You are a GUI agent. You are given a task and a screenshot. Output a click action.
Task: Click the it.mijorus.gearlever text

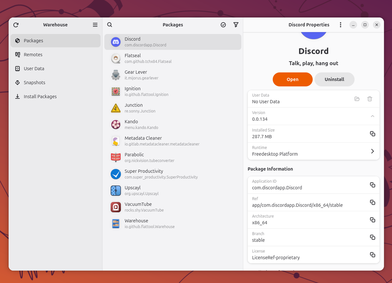142,78
